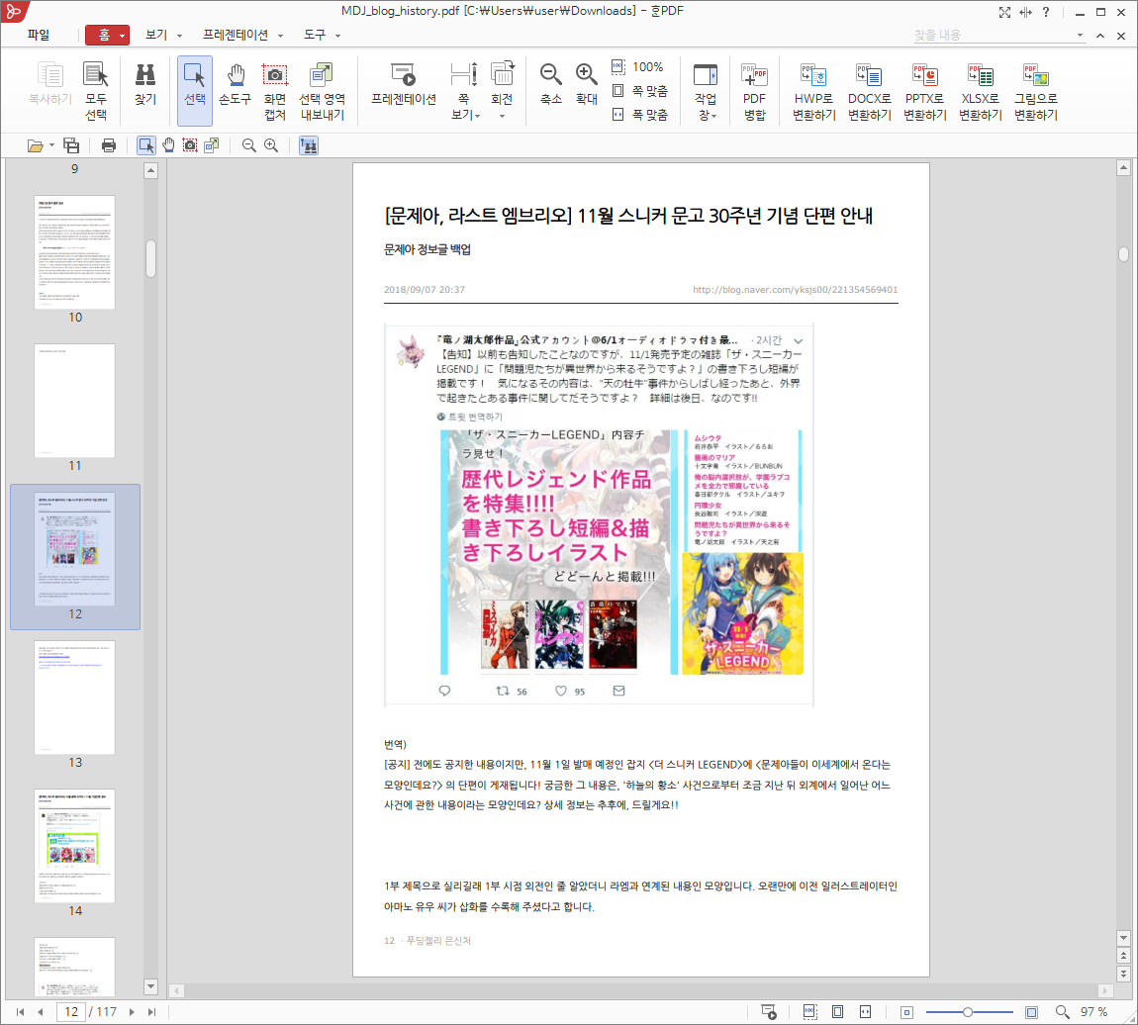Screen dimensions: 1138x1025
Task: Click the 97 % zoom value
Action: (x=1093, y=1012)
